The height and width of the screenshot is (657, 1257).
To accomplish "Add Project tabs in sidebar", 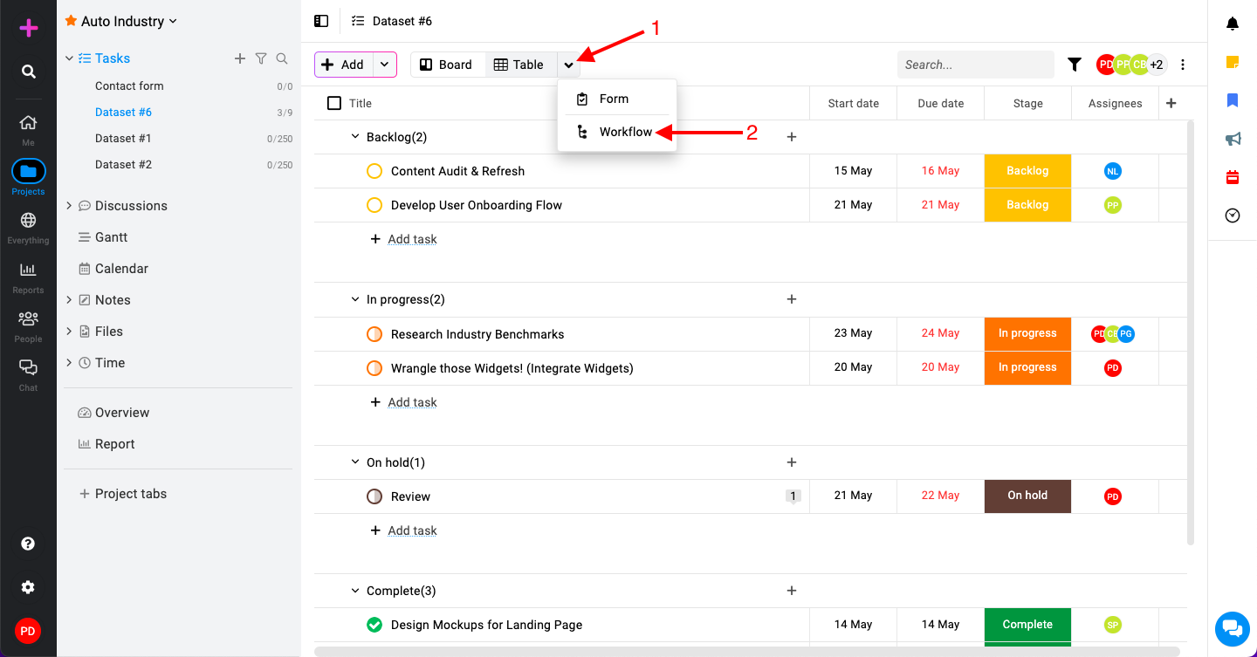I will (122, 494).
